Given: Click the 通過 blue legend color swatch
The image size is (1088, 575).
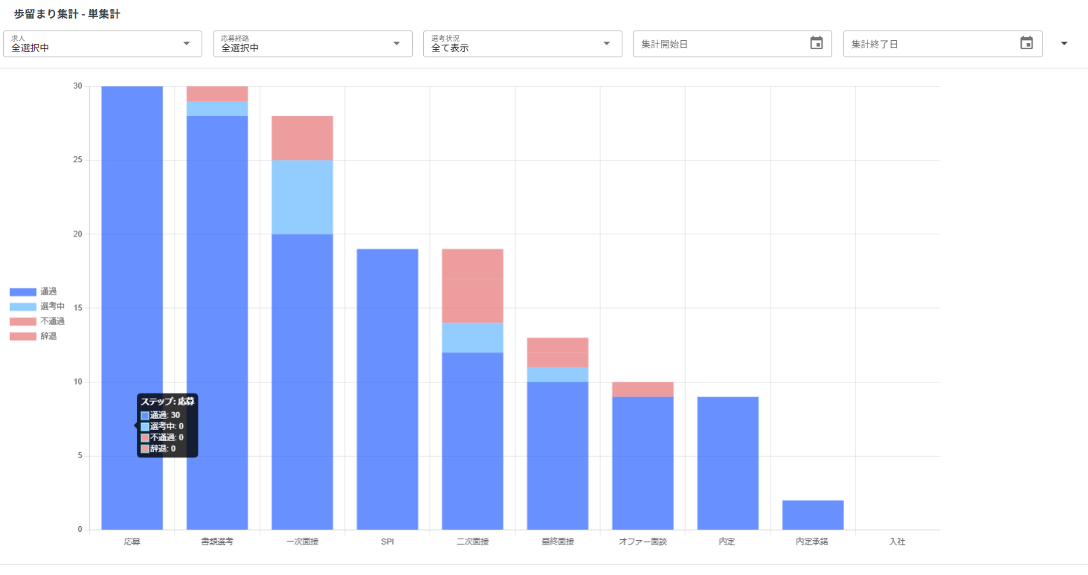Looking at the screenshot, I should tap(23, 292).
